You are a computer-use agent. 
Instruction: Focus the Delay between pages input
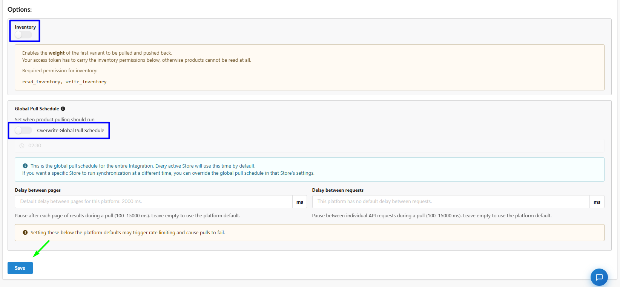coord(153,202)
